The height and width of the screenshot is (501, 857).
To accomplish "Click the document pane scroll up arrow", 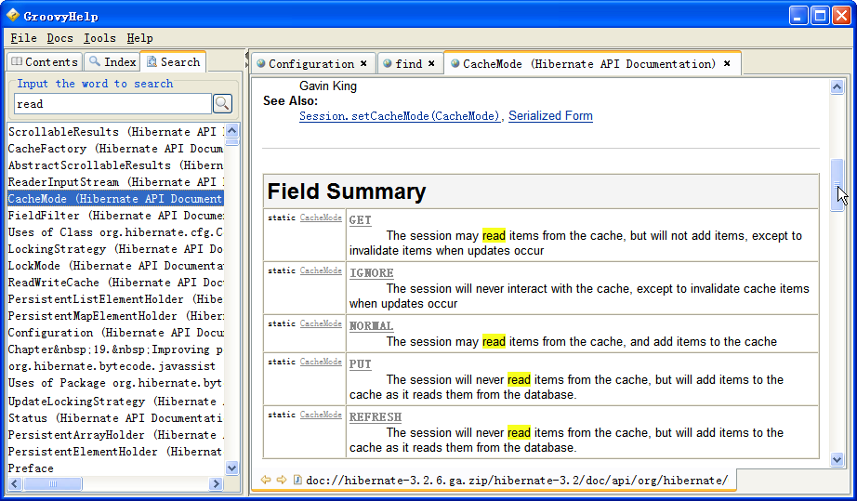I will (x=837, y=86).
